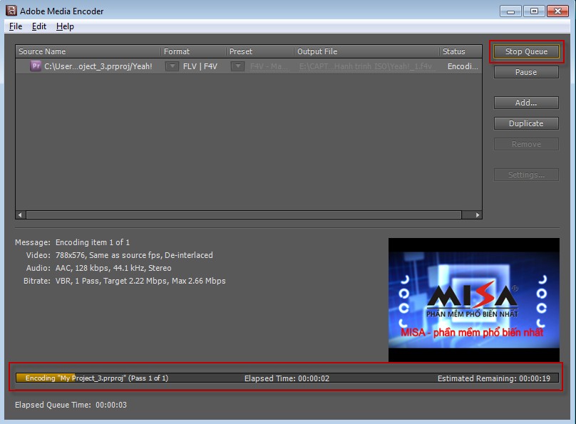Screen dimensions: 576x424
Task: Minimize the Adobe Media Encoder window
Action: [510, 11]
